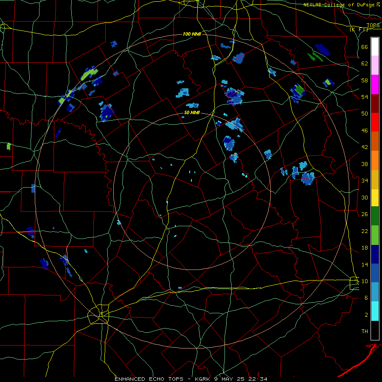Click the ENHANCED ECHO TOPS caption text
The height and width of the screenshot is (382, 382).
[149, 379]
